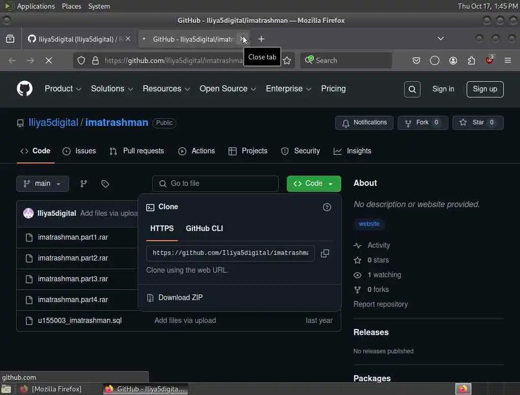
Task: Open the imatrashman repository name link
Action: 117,123
